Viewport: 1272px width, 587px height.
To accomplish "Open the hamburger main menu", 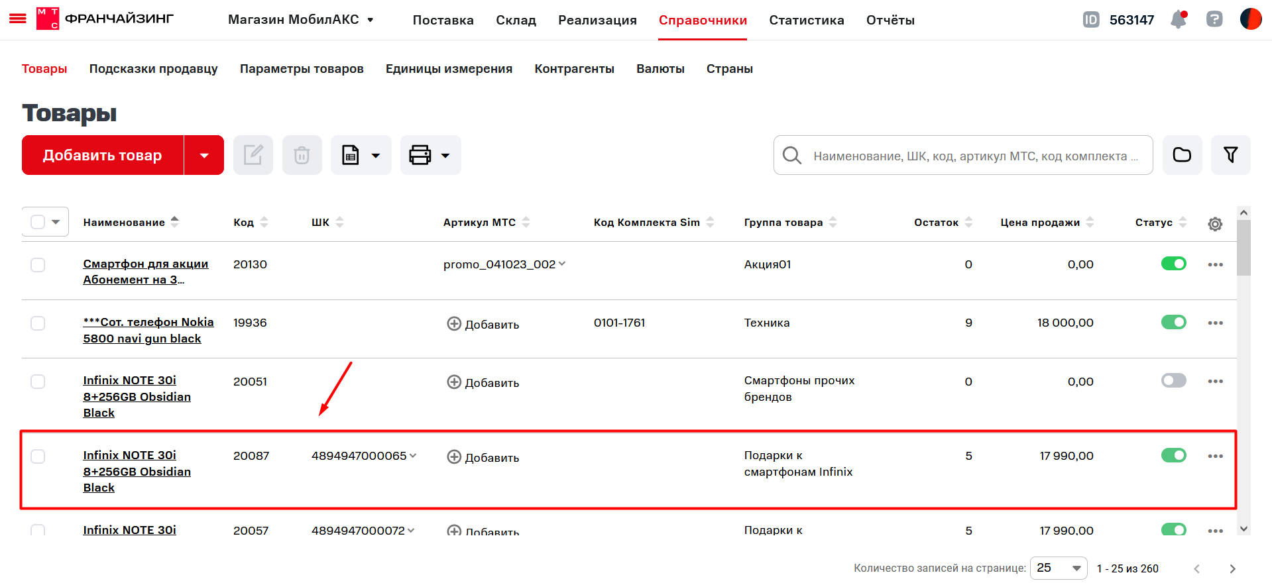I will 18,19.
